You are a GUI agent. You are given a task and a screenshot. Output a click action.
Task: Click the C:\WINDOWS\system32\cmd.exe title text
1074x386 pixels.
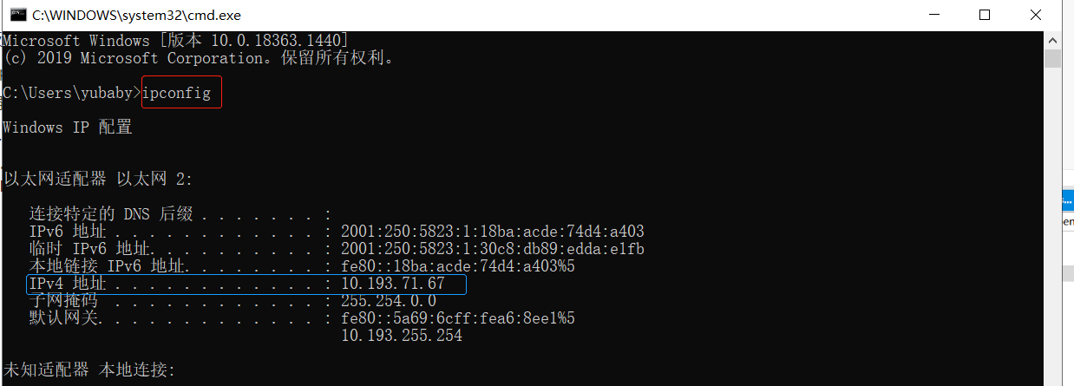click(136, 15)
